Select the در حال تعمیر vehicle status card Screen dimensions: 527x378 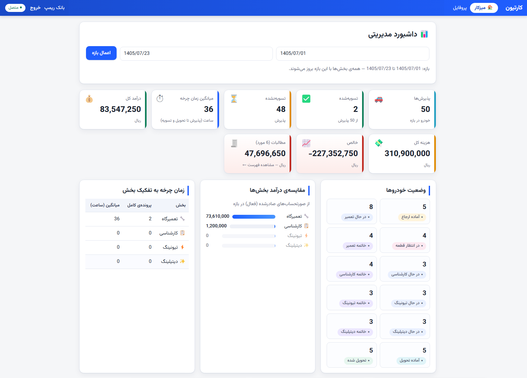pos(352,212)
